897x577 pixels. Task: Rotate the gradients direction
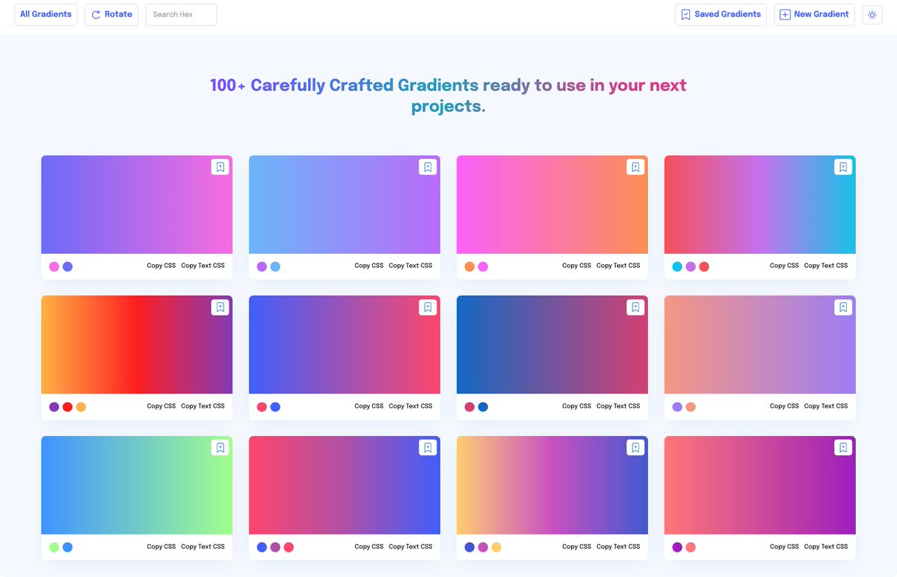[x=111, y=14]
